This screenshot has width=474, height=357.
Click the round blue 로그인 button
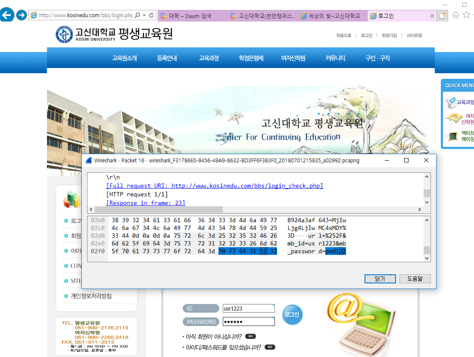coord(292,314)
